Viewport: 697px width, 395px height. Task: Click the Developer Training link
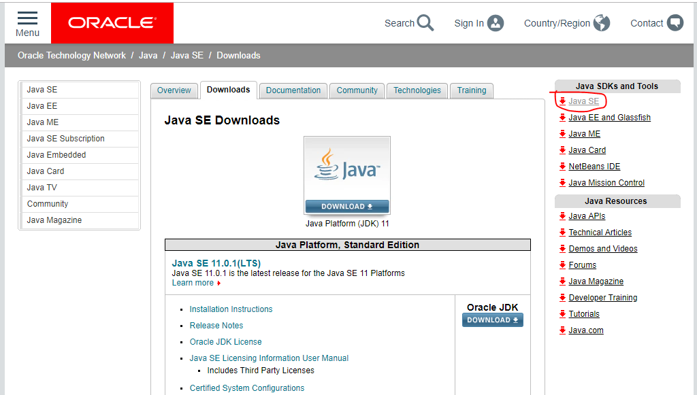603,298
